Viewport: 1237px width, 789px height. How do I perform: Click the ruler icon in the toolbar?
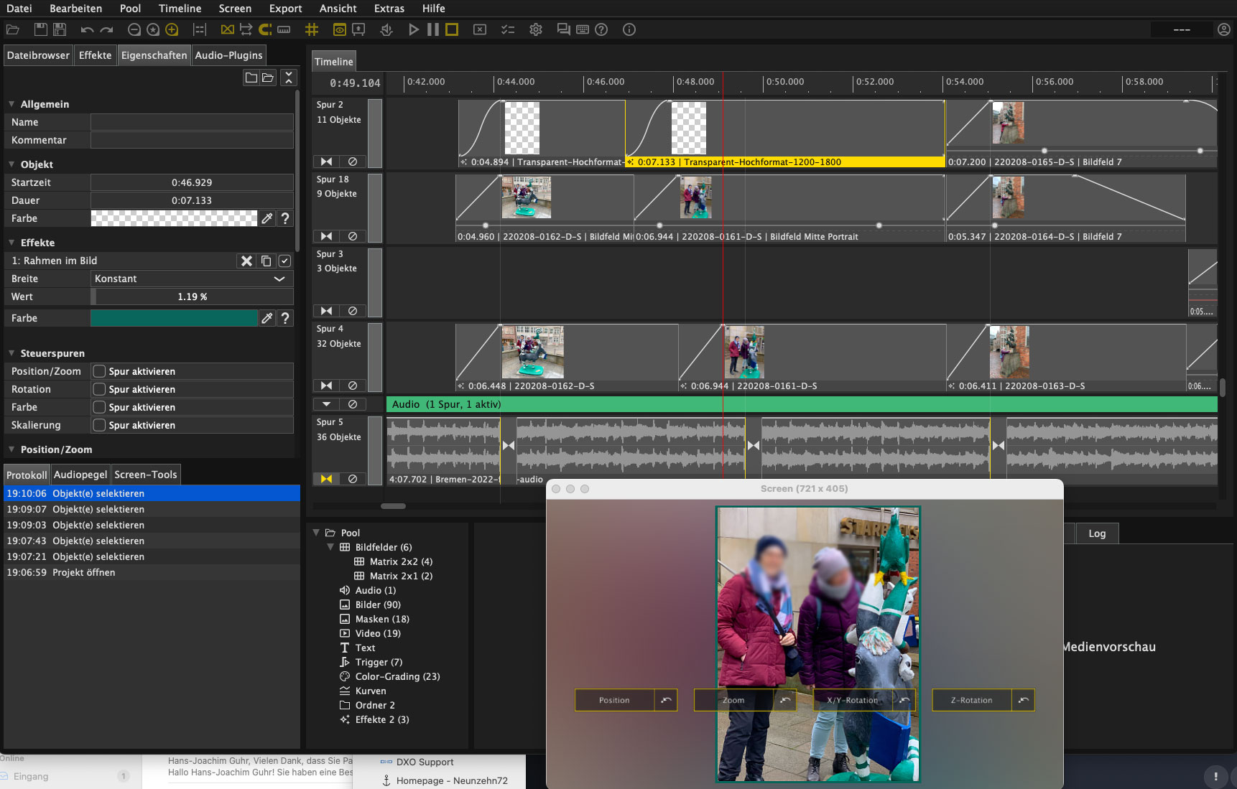click(x=284, y=29)
